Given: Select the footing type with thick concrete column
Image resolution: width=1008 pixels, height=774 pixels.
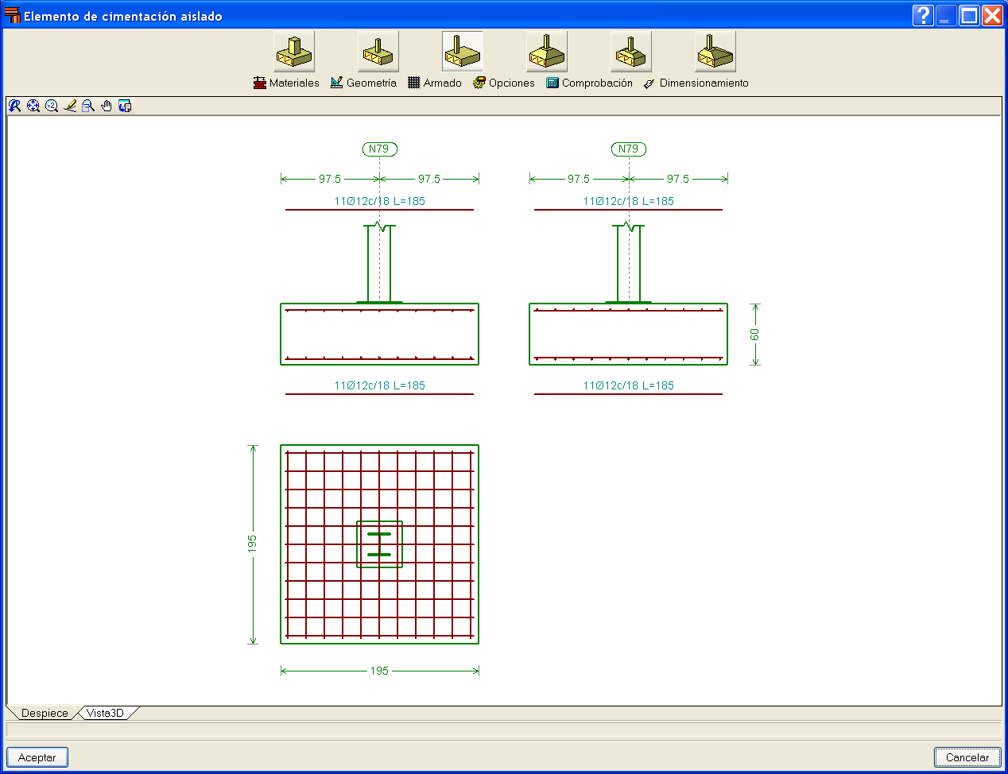Looking at the screenshot, I should tap(294, 52).
